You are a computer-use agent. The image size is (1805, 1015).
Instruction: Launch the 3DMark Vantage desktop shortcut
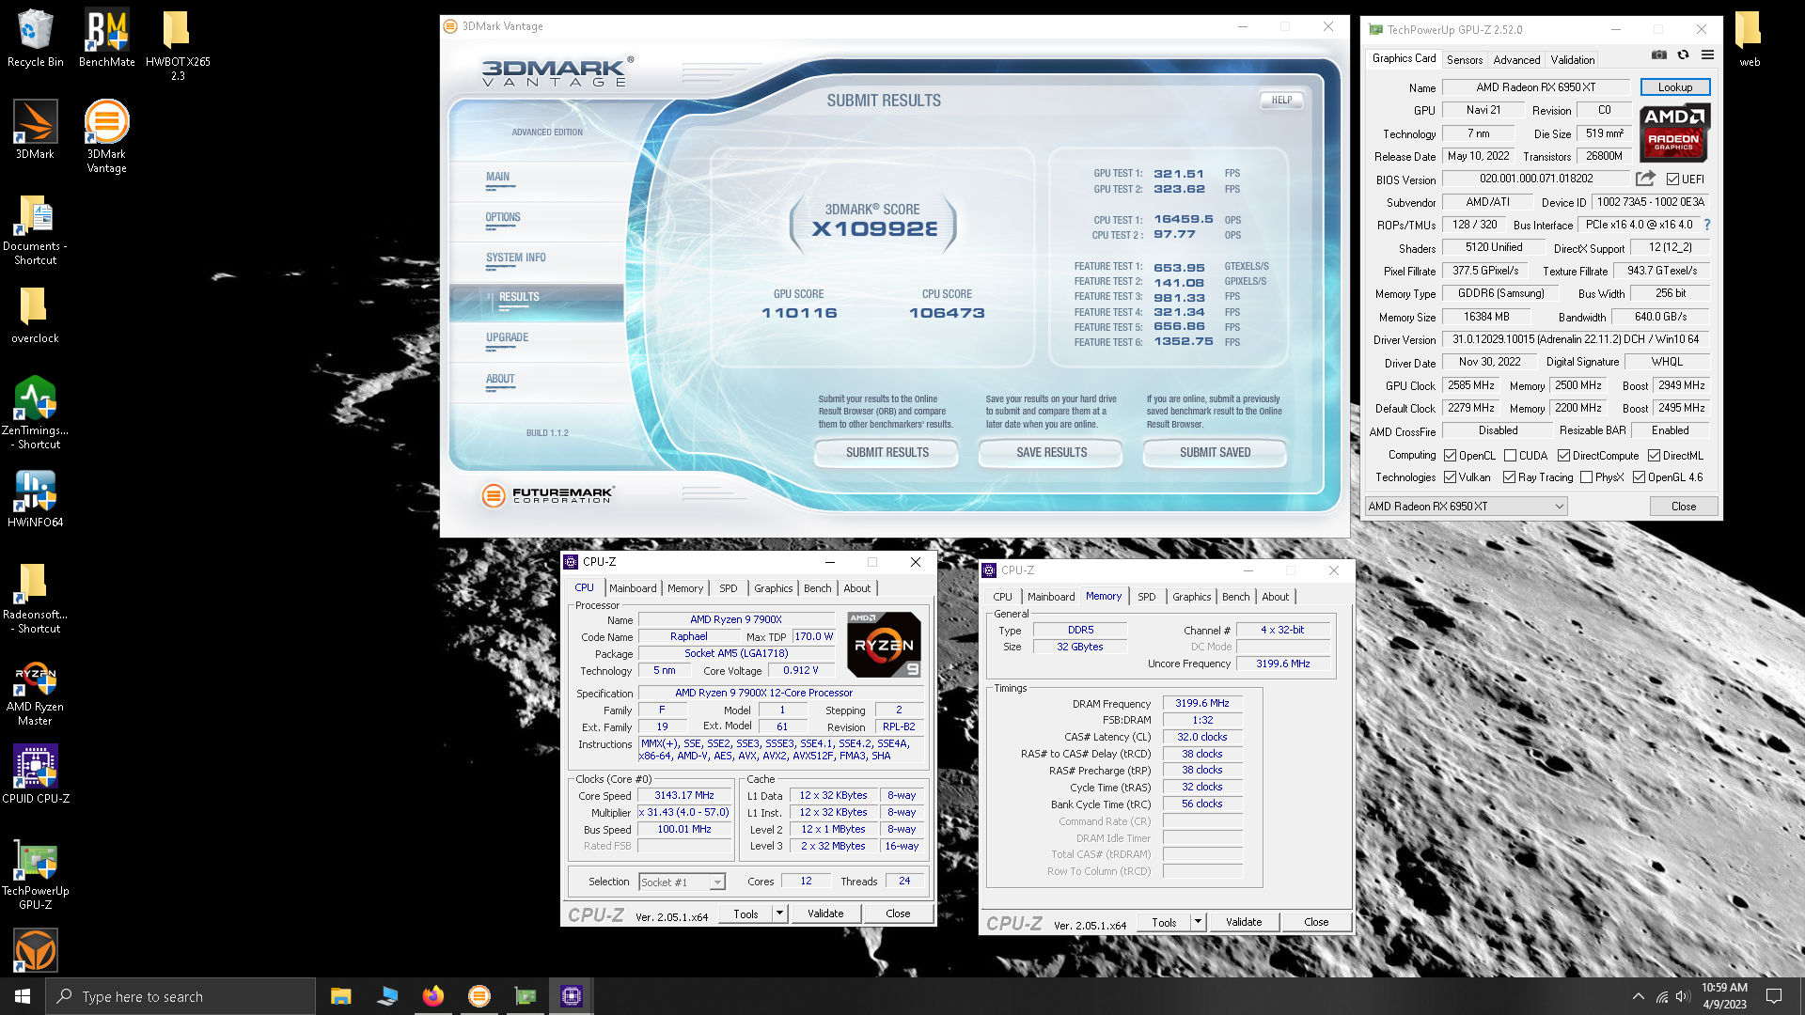106,136
